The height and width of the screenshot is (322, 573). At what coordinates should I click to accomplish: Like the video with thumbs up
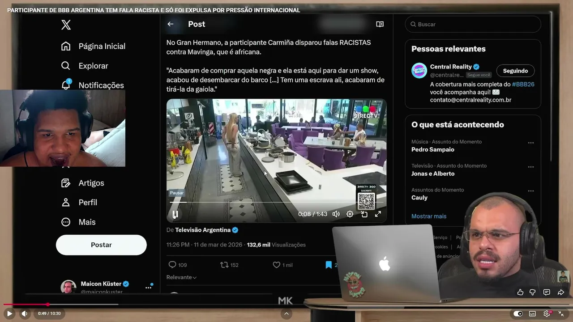[x=520, y=292]
